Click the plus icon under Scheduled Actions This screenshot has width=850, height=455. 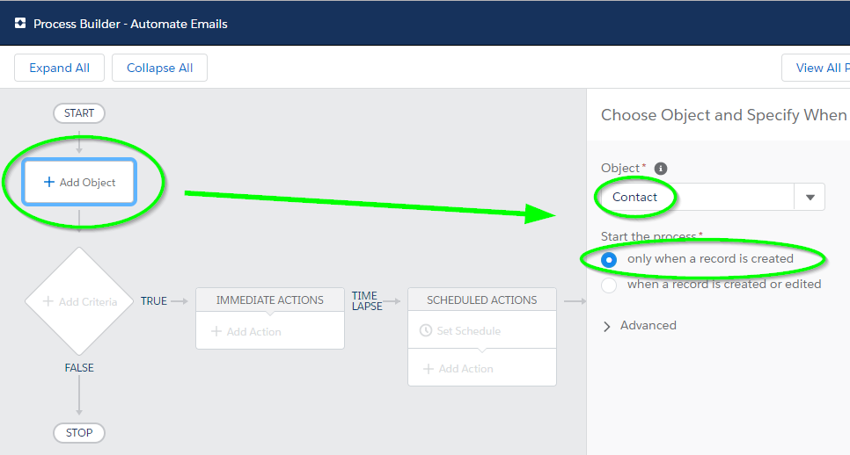pos(429,368)
